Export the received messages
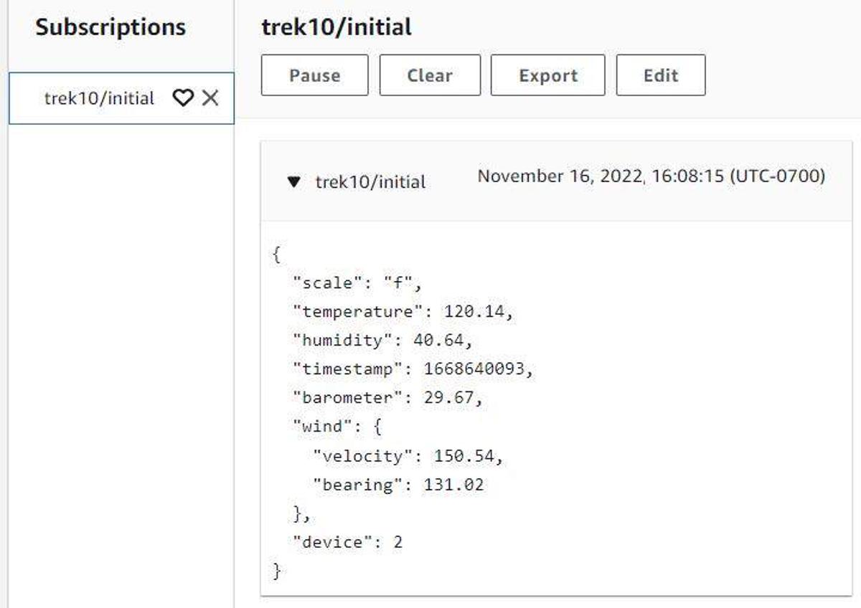This screenshot has height=608, width=861. point(547,75)
